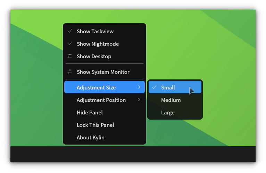Image resolution: width=266 pixels, height=173 pixels.
Task: Untick the checkmark next to Show Taskview
Action: click(x=70, y=31)
